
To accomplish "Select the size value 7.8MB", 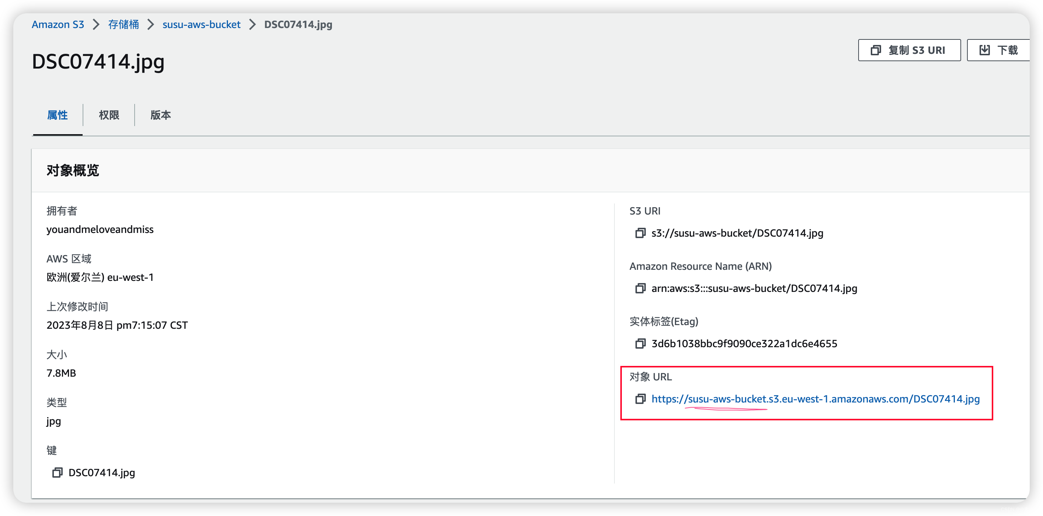I will pos(61,373).
